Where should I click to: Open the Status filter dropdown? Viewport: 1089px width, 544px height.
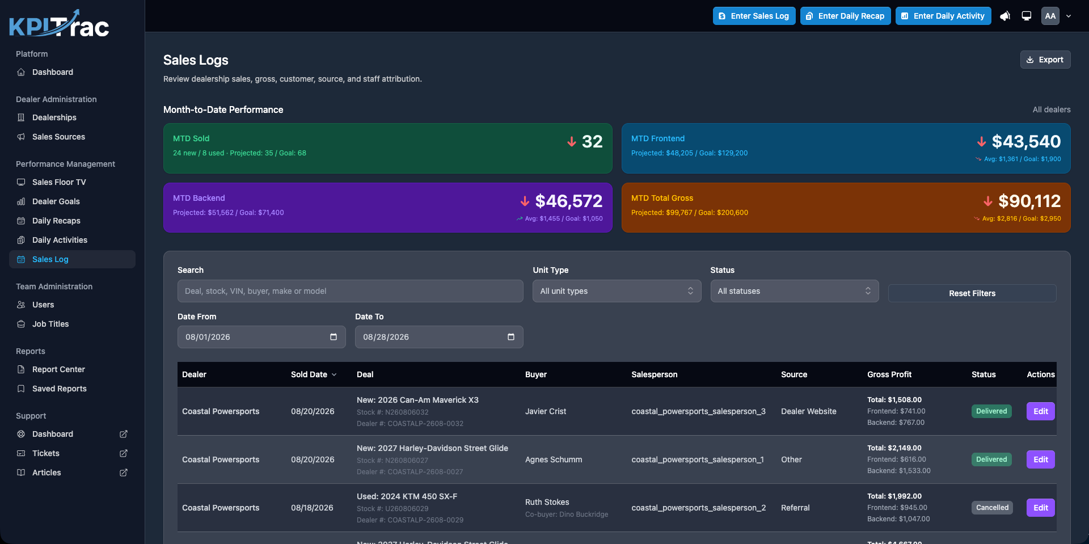point(795,291)
